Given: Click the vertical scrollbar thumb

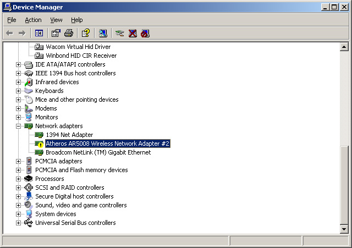Looking at the screenshot, I should click(x=344, y=185).
